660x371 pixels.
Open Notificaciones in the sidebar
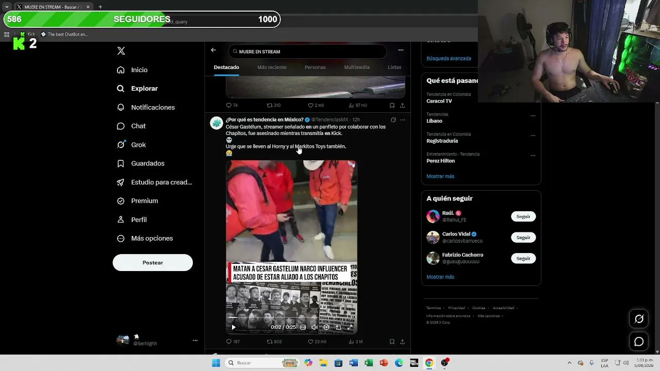pyautogui.click(x=146, y=107)
